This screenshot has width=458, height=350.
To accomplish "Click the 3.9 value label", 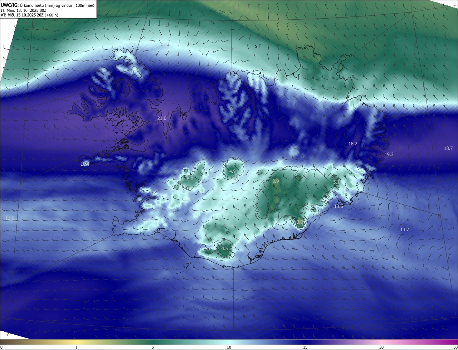I will point(276,181).
